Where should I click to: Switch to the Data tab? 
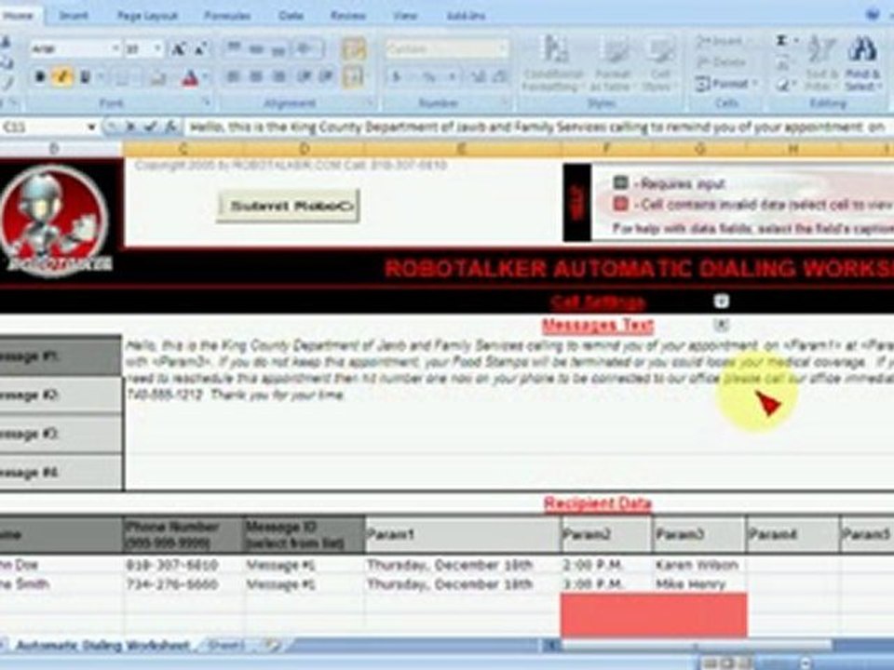click(x=291, y=16)
